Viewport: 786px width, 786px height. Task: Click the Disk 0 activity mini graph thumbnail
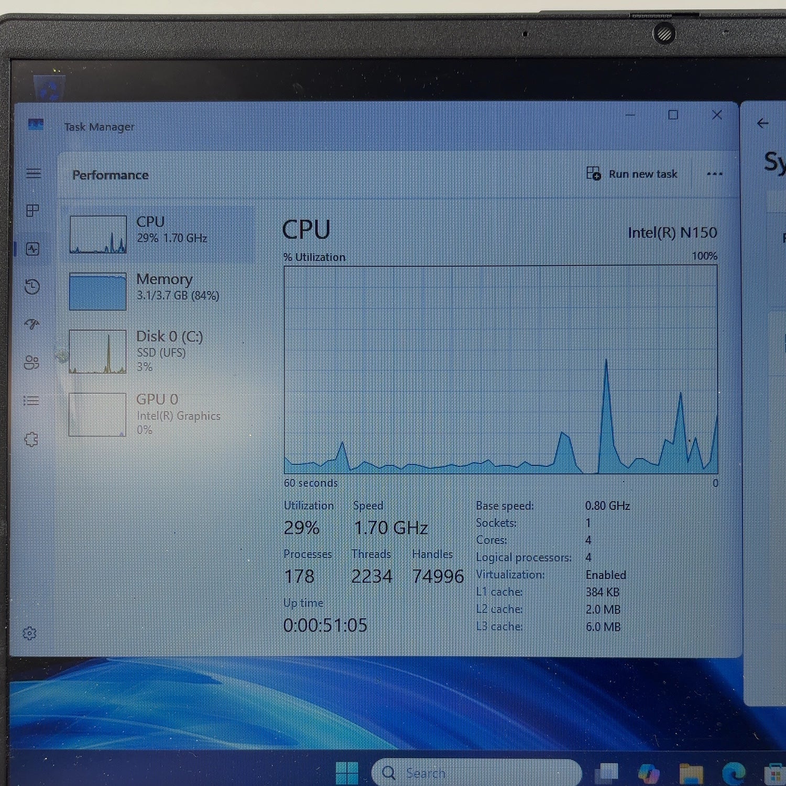point(98,351)
